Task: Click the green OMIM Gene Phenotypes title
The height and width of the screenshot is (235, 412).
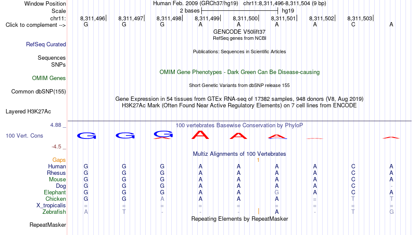Action: click(239, 72)
